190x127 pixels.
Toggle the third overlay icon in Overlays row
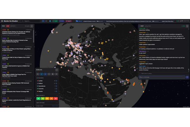45,74
